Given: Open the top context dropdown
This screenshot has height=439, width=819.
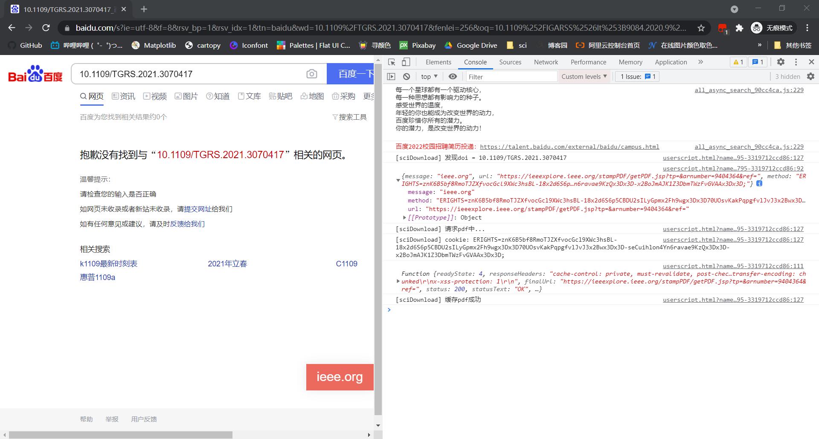Looking at the screenshot, I should click(x=429, y=77).
